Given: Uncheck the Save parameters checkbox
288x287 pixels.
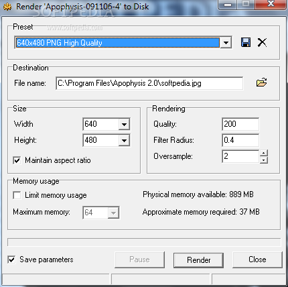Looking at the screenshot, I should pos(11,260).
